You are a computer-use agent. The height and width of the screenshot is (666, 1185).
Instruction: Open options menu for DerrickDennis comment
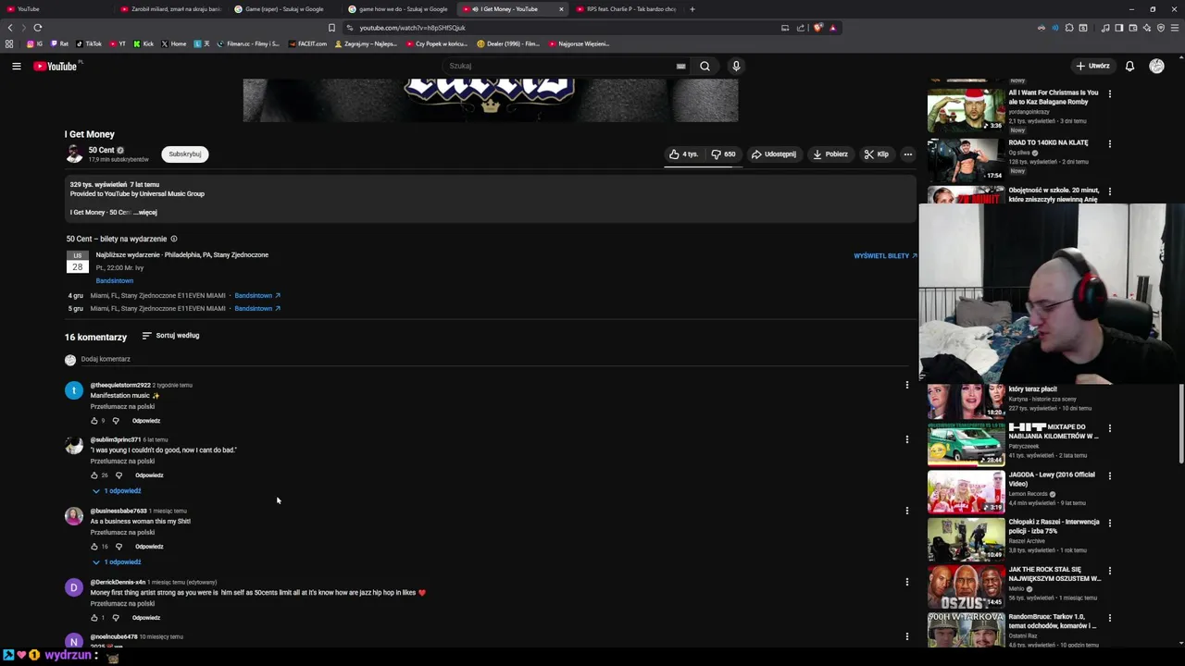tap(907, 582)
